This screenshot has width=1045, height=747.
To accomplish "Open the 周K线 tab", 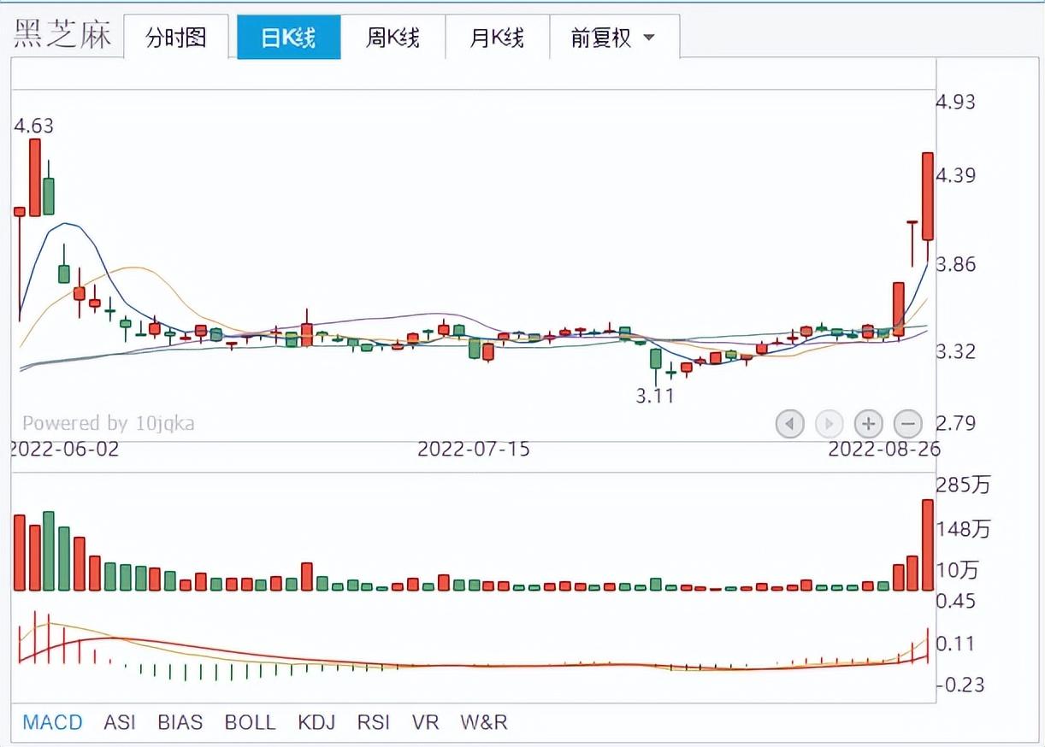I will pos(393,38).
